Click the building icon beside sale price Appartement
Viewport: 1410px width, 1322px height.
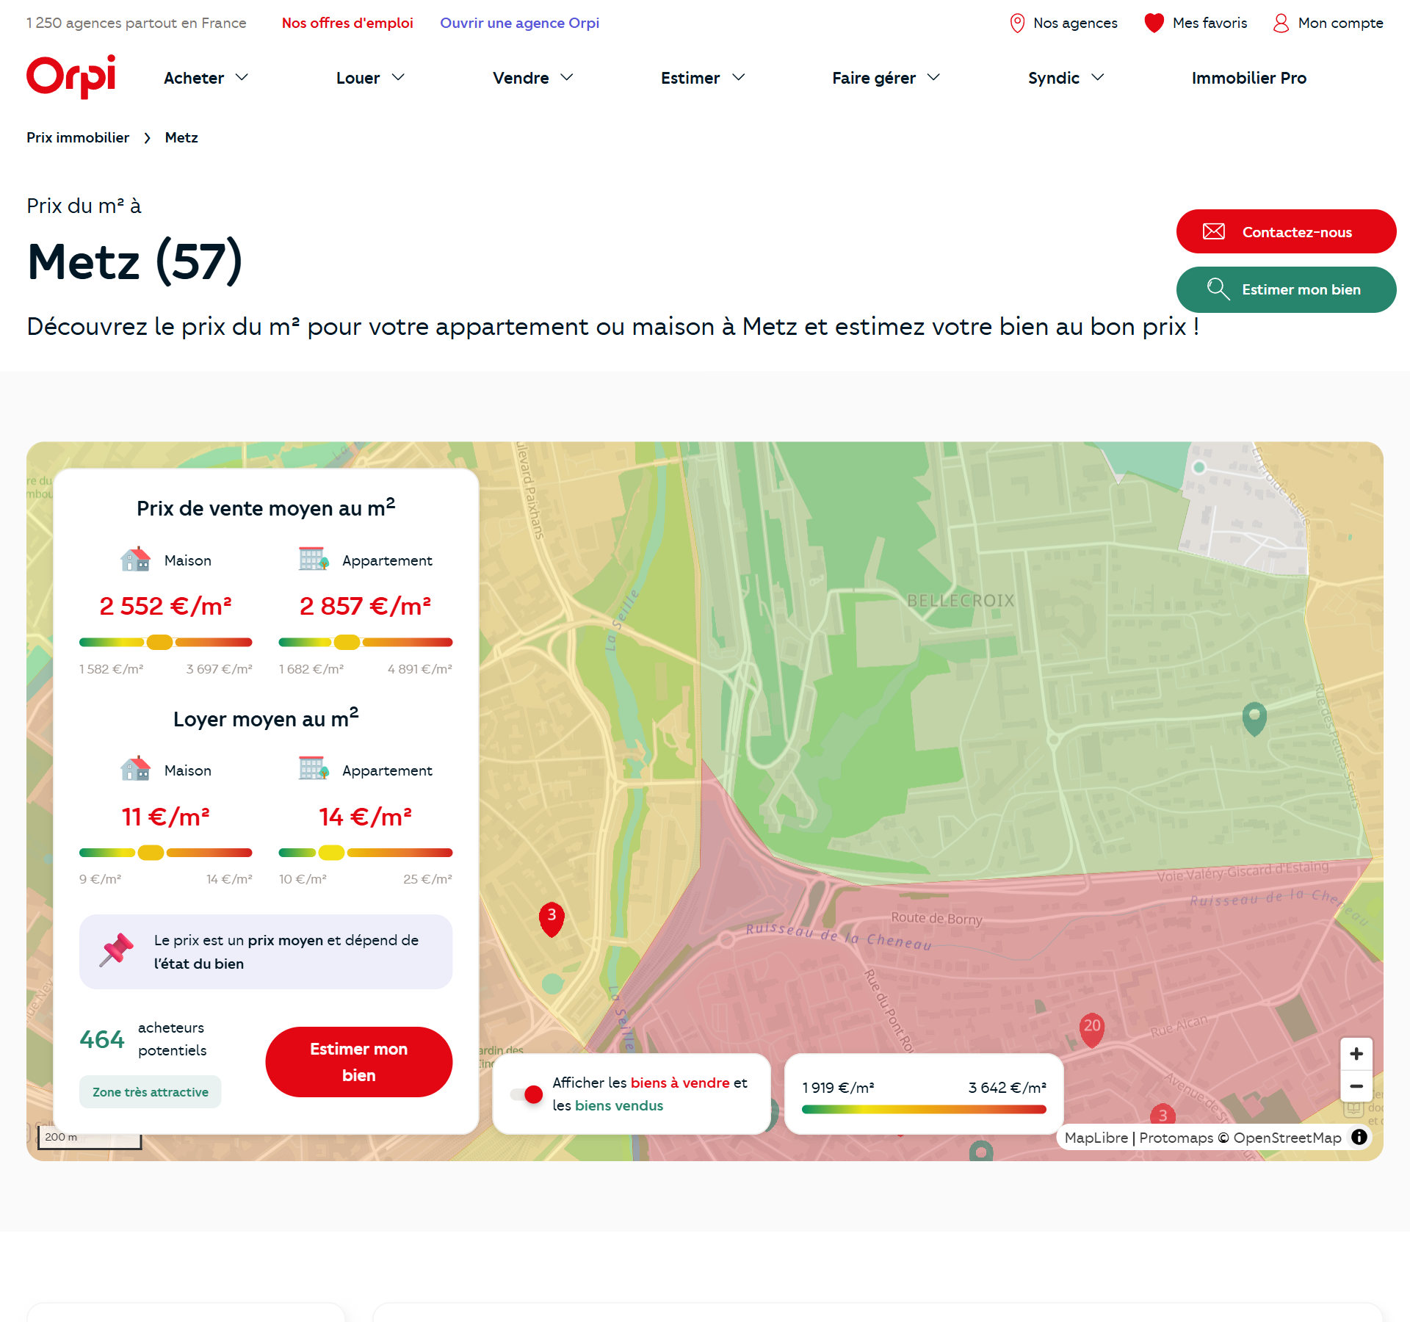tap(313, 560)
